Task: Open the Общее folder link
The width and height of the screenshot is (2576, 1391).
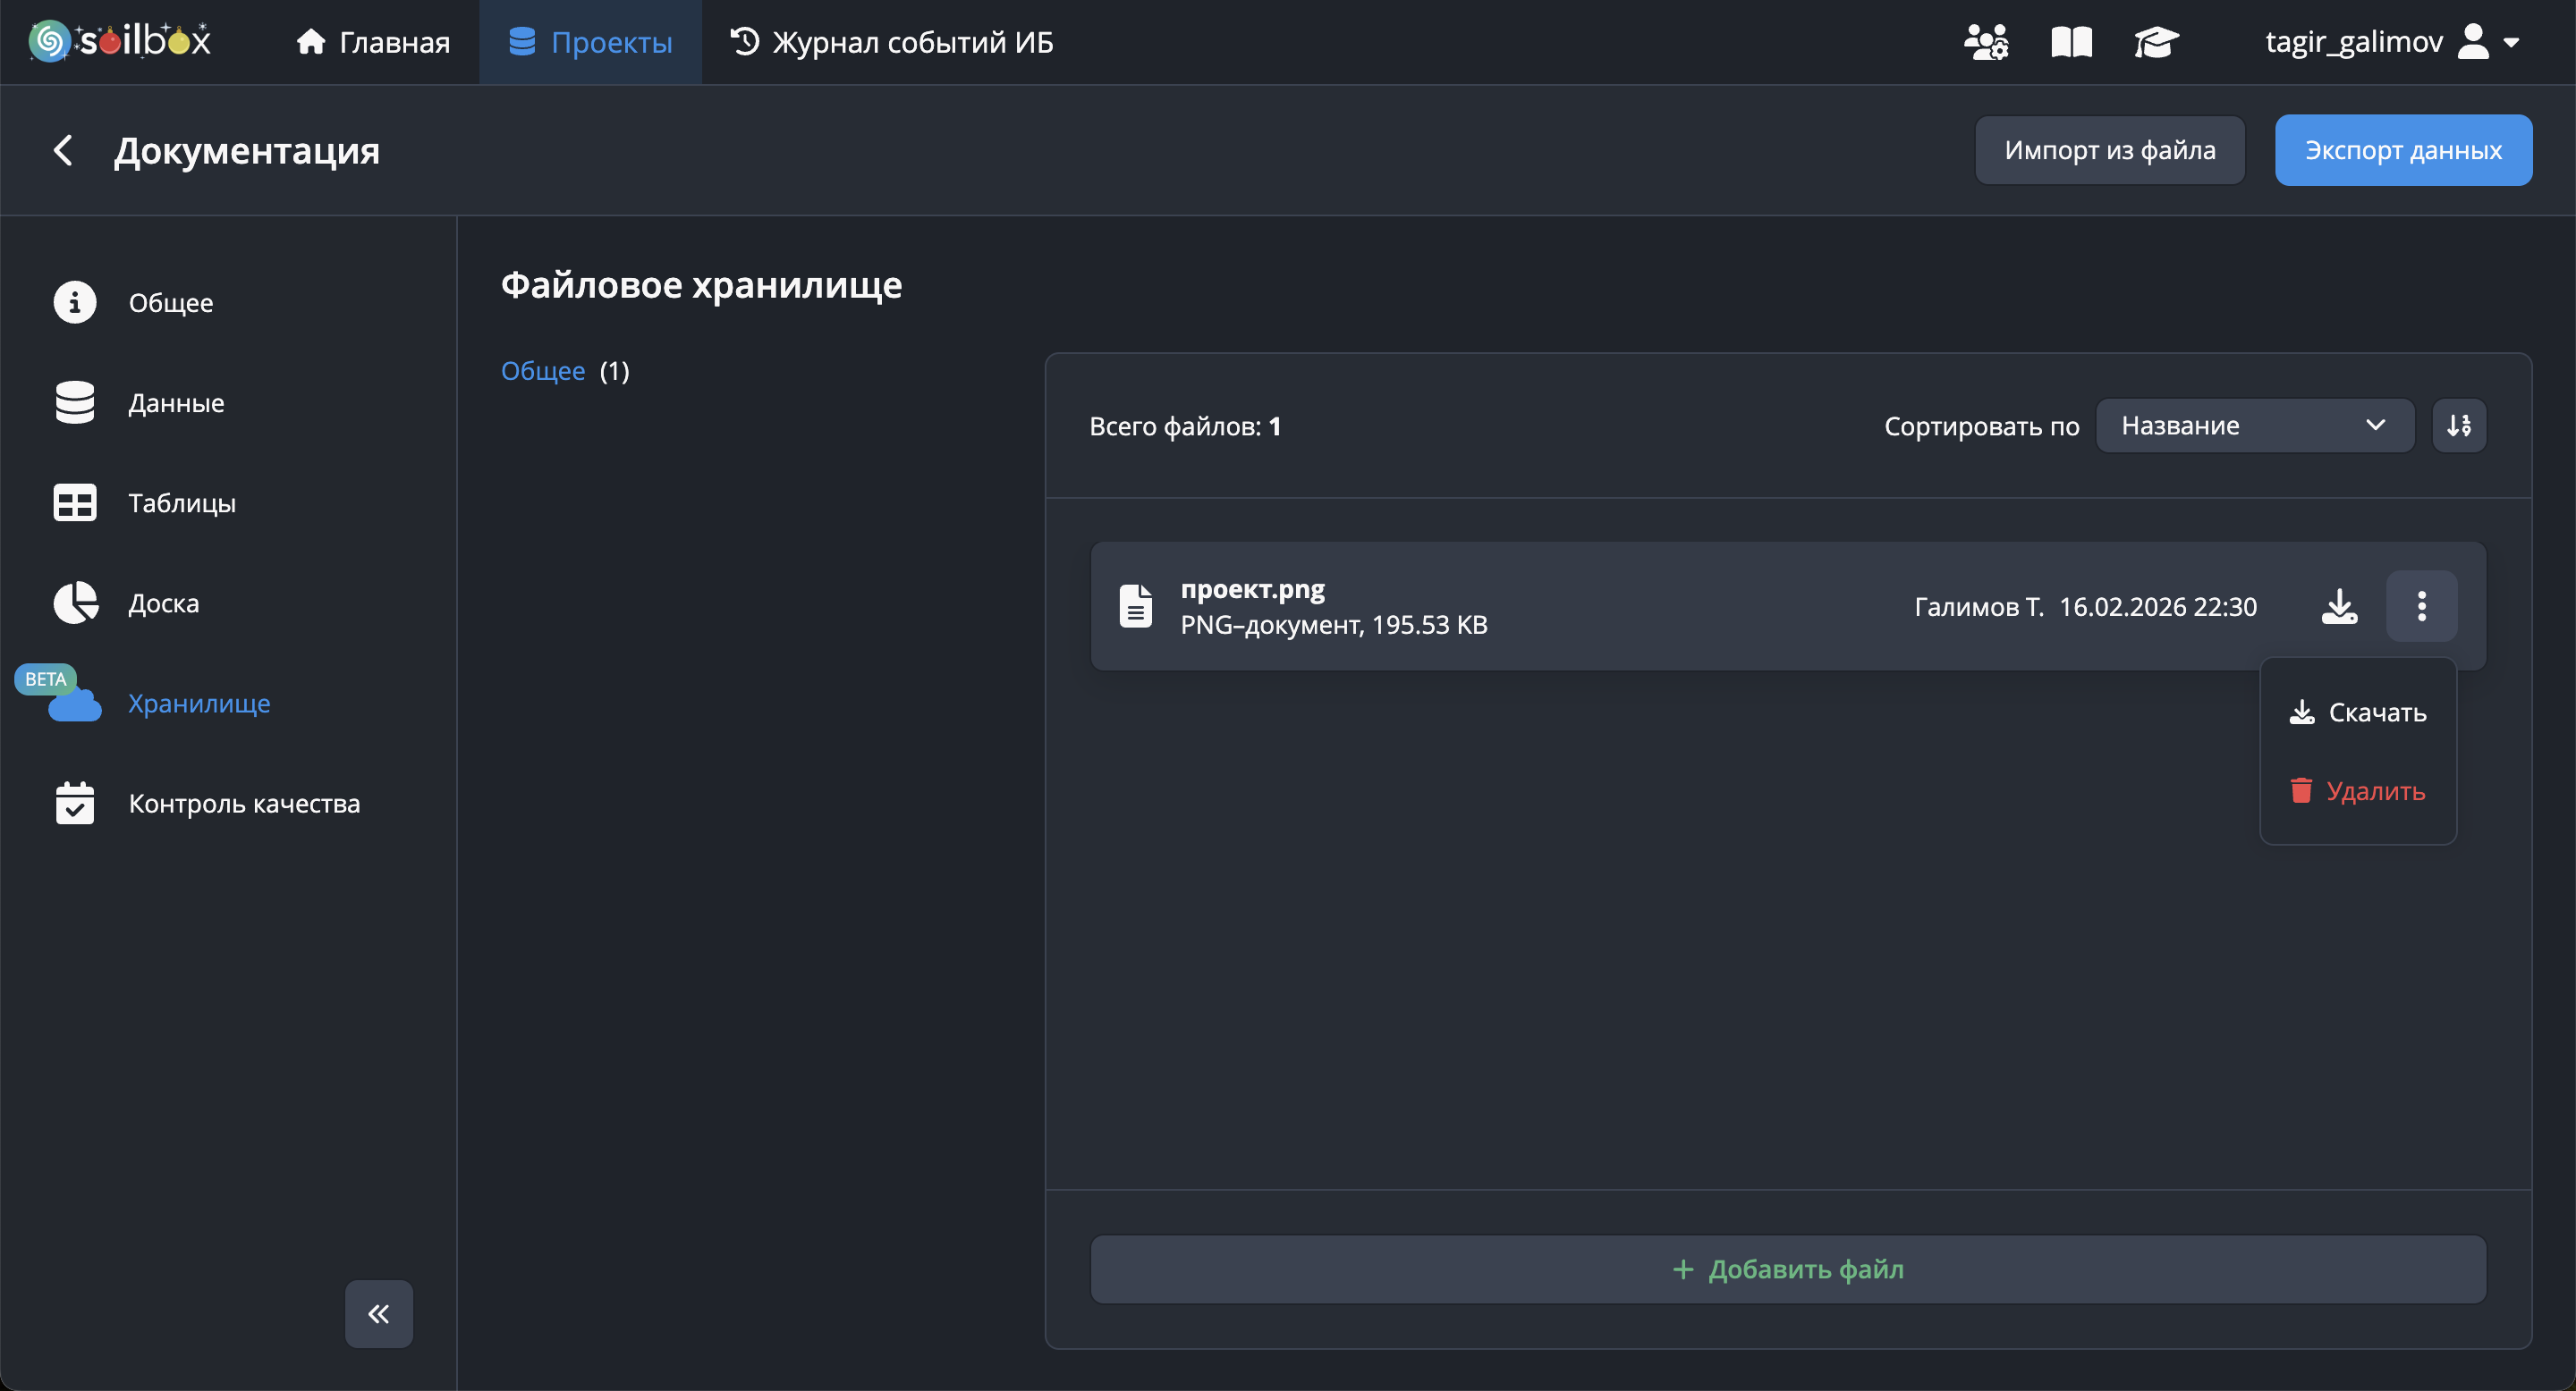Action: [x=543, y=371]
